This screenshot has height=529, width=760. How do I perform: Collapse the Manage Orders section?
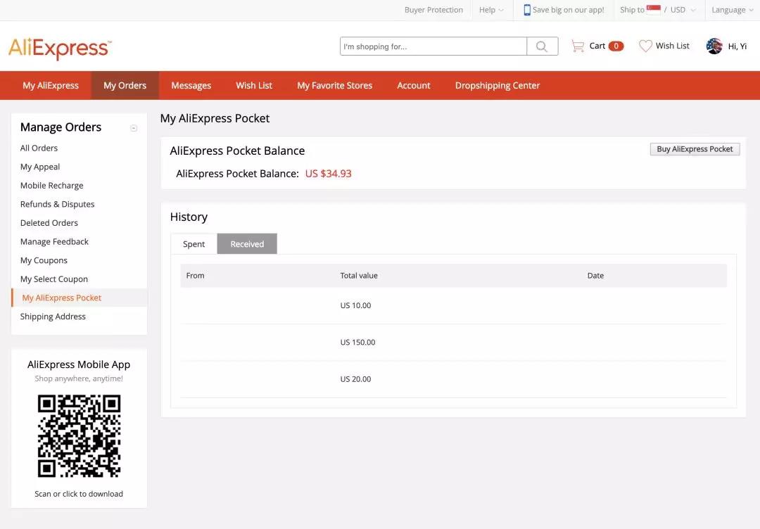[x=134, y=128]
